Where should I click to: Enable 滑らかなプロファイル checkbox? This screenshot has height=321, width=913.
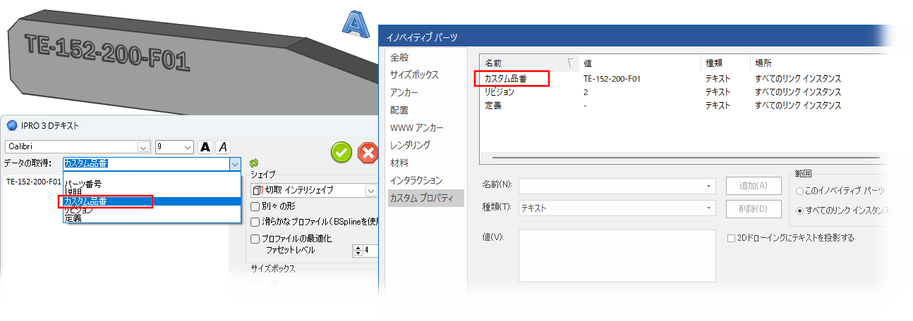click(255, 222)
